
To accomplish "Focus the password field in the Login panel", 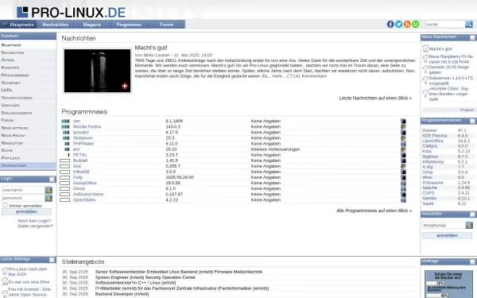I will pos(23,198).
